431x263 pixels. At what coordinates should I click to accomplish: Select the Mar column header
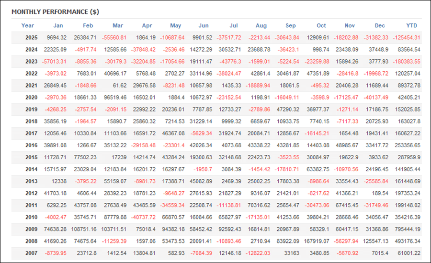pyautogui.click(x=118, y=26)
